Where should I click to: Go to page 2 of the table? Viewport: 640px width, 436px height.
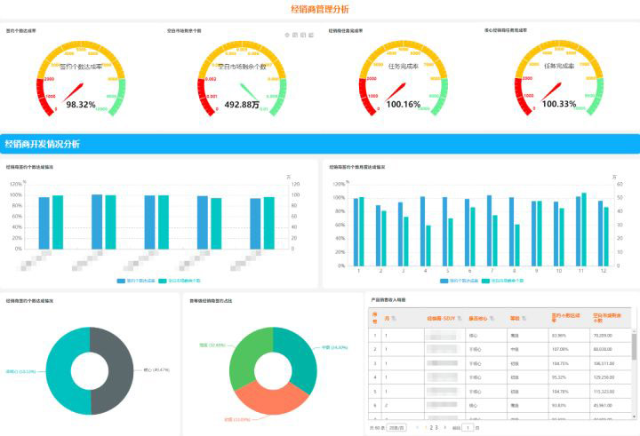(431, 428)
